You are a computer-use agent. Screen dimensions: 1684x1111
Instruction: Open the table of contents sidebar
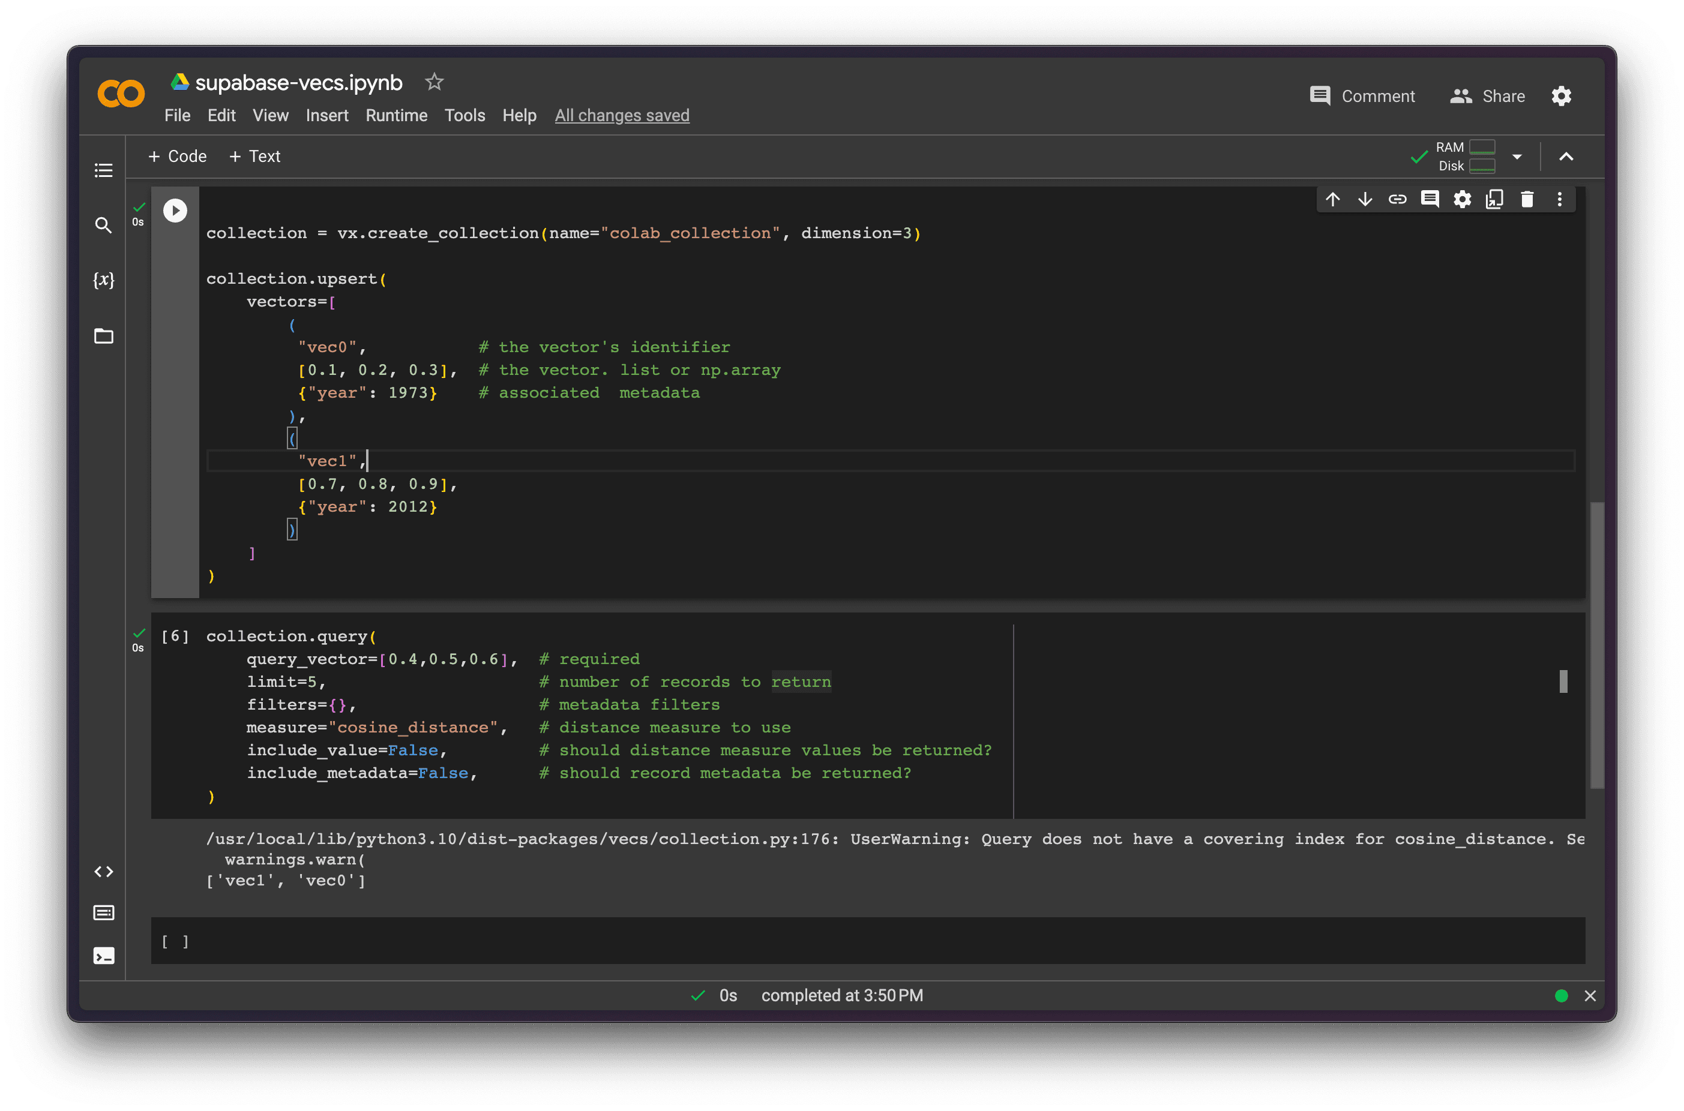coord(103,170)
